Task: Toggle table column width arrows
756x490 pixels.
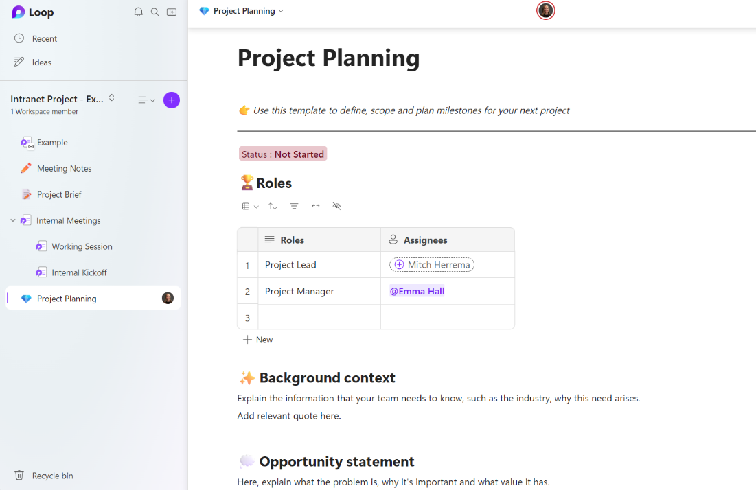Action: (315, 206)
